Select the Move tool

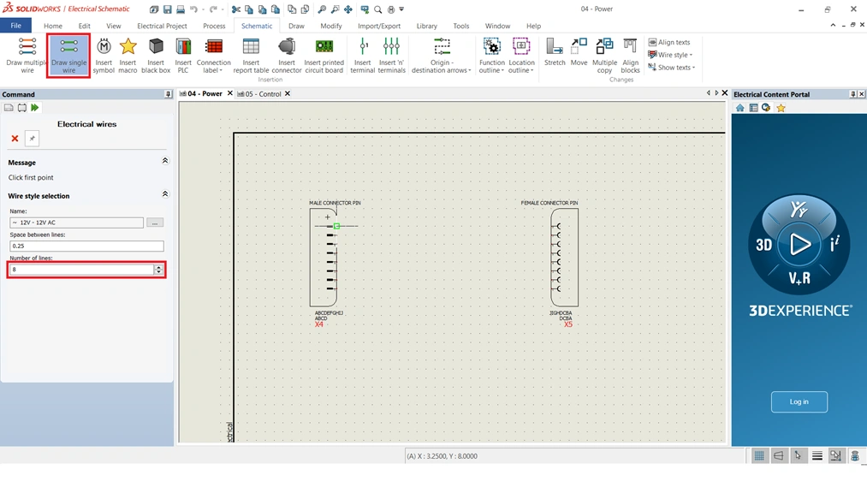click(x=579, y=52)
